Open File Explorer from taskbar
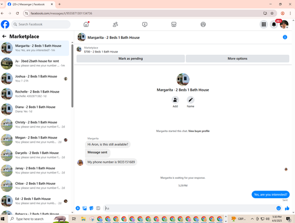Screen dimensions: 295x223 tap(83, 219)
